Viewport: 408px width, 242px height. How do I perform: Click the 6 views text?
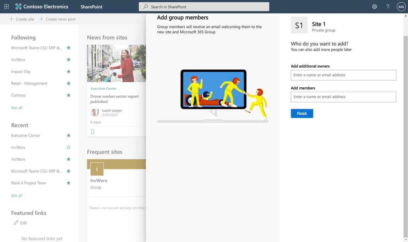click(x=96, y=122)
